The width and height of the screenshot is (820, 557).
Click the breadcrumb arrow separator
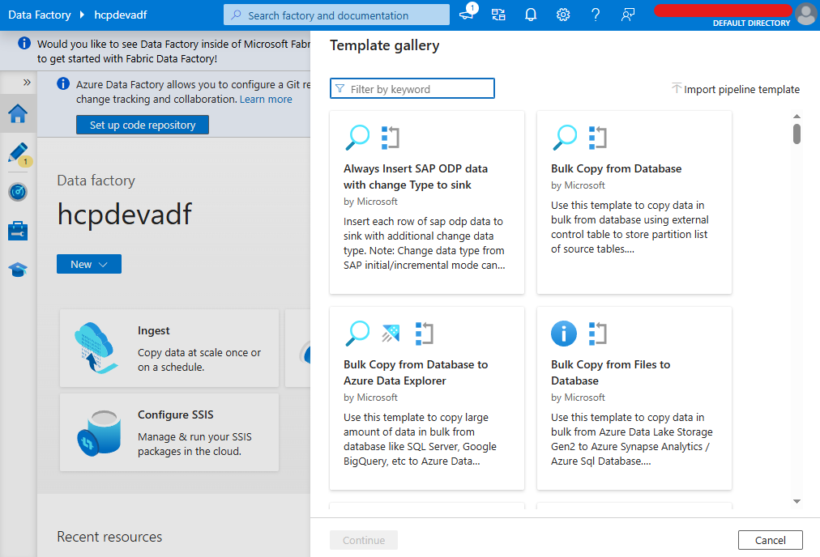click(82, 15)
